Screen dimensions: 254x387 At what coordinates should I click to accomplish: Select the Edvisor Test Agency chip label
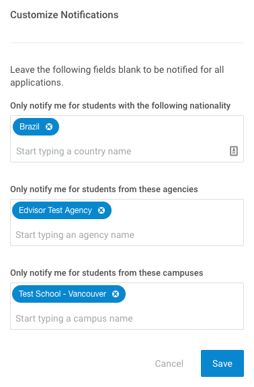[x=55, y=210]
